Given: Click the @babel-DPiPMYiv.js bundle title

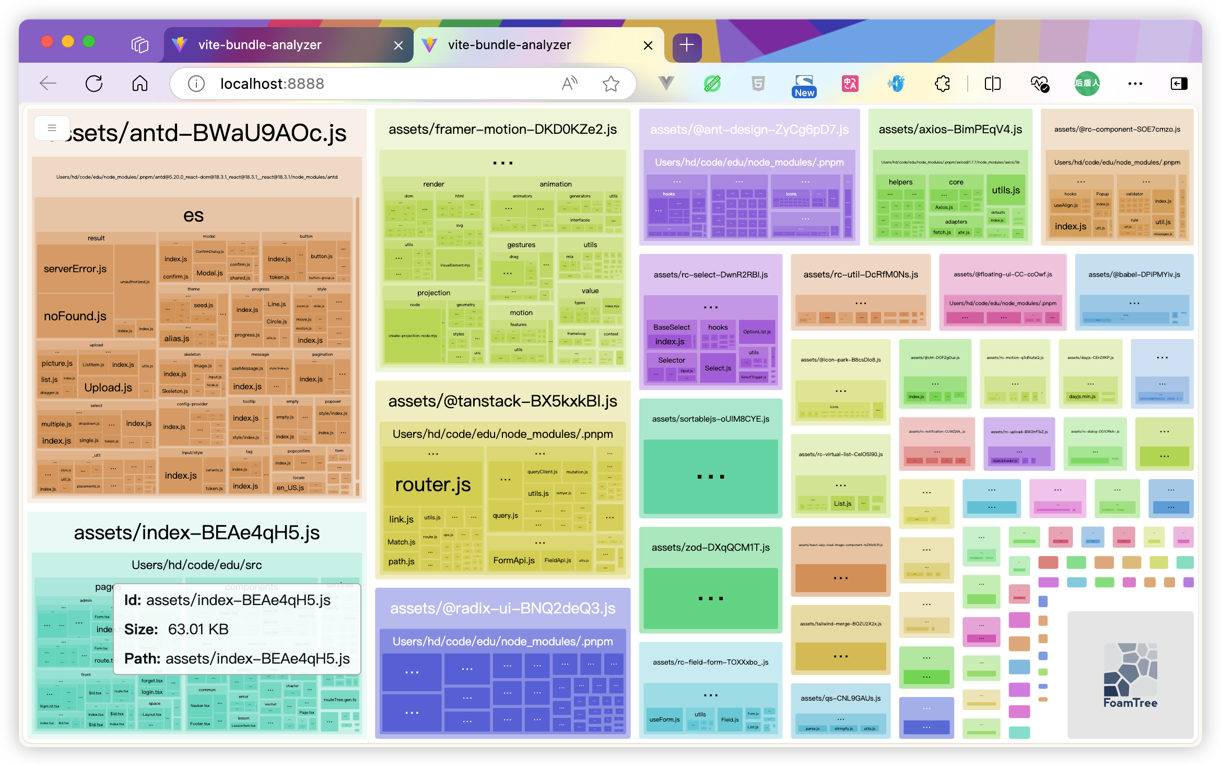Looking at the screenshot, I should pyautogui.click(x=1134, y=274).
